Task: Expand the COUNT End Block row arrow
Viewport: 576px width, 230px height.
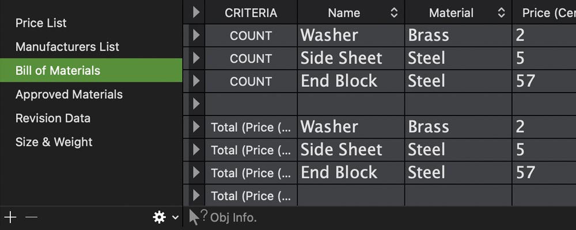Action: (196, 81)
